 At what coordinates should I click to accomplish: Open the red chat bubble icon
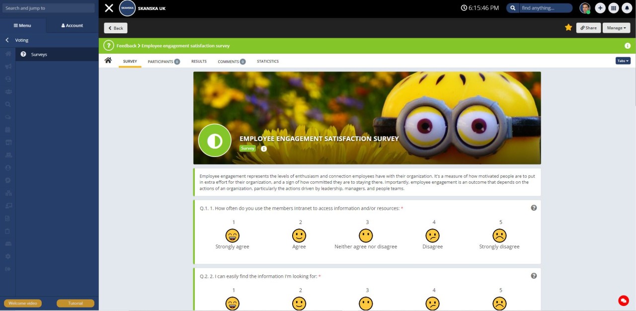623,300
